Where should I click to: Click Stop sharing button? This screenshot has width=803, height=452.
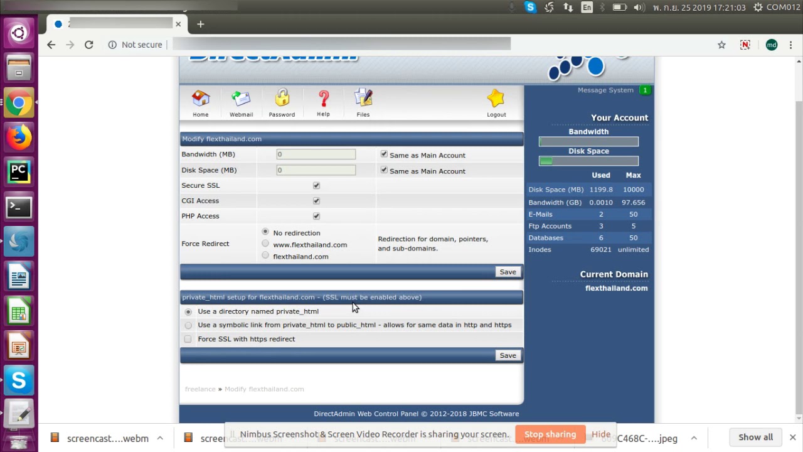point(550,434)
